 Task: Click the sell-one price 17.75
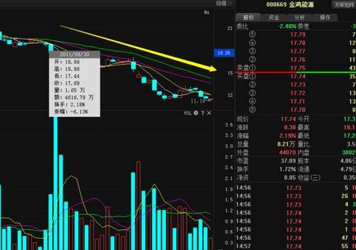[298, 68]
